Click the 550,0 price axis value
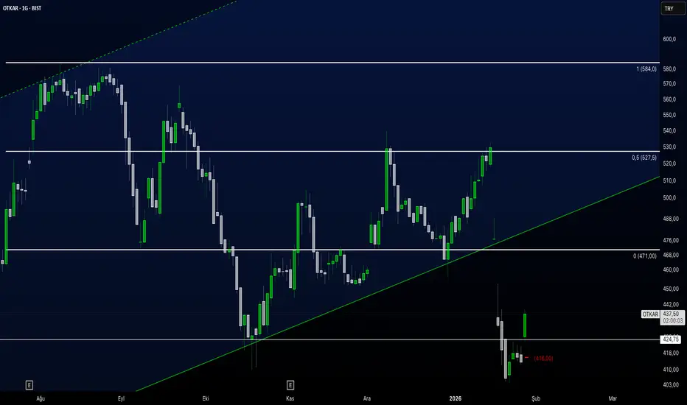Viewport: 687px width, 405px height. click(669, 115)
